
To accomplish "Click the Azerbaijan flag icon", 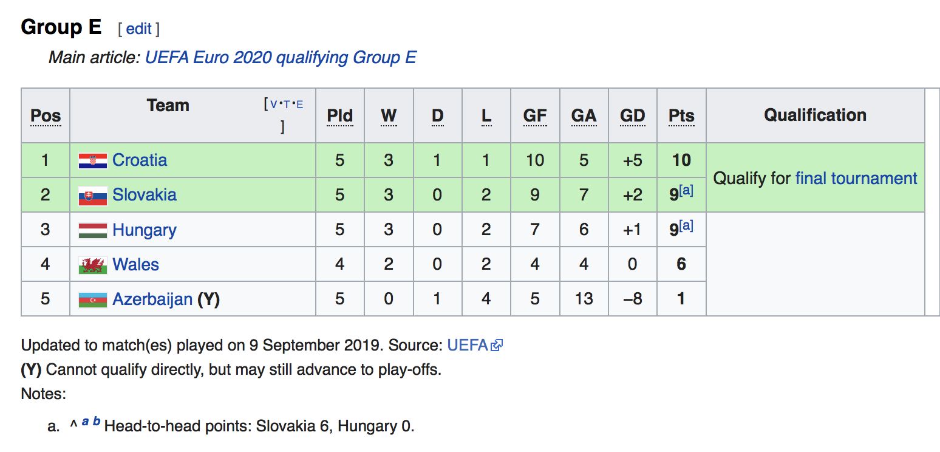I will pyautogui.click(x=92, y=300).
